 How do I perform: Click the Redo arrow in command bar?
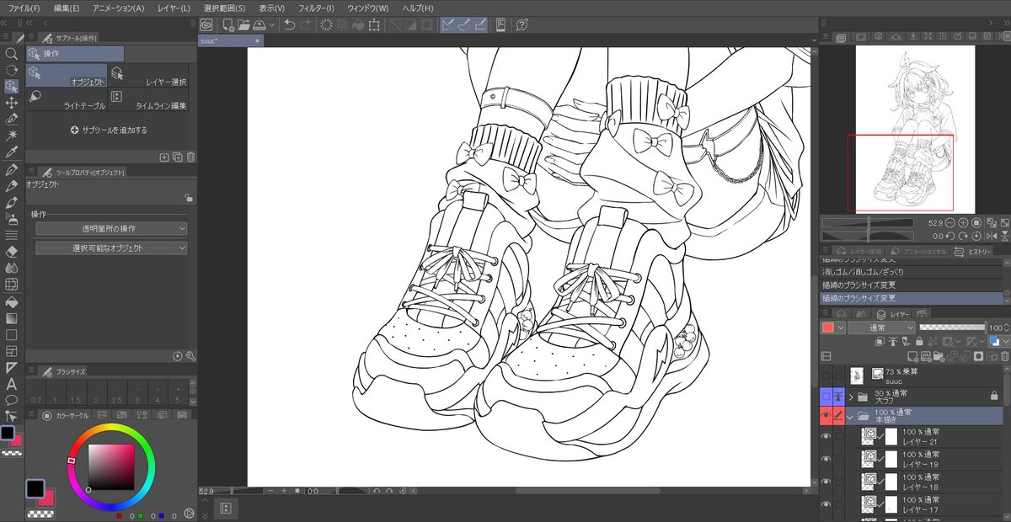306,24
